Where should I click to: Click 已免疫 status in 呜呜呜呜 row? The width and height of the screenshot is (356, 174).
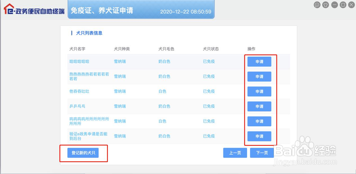point(209,121)
